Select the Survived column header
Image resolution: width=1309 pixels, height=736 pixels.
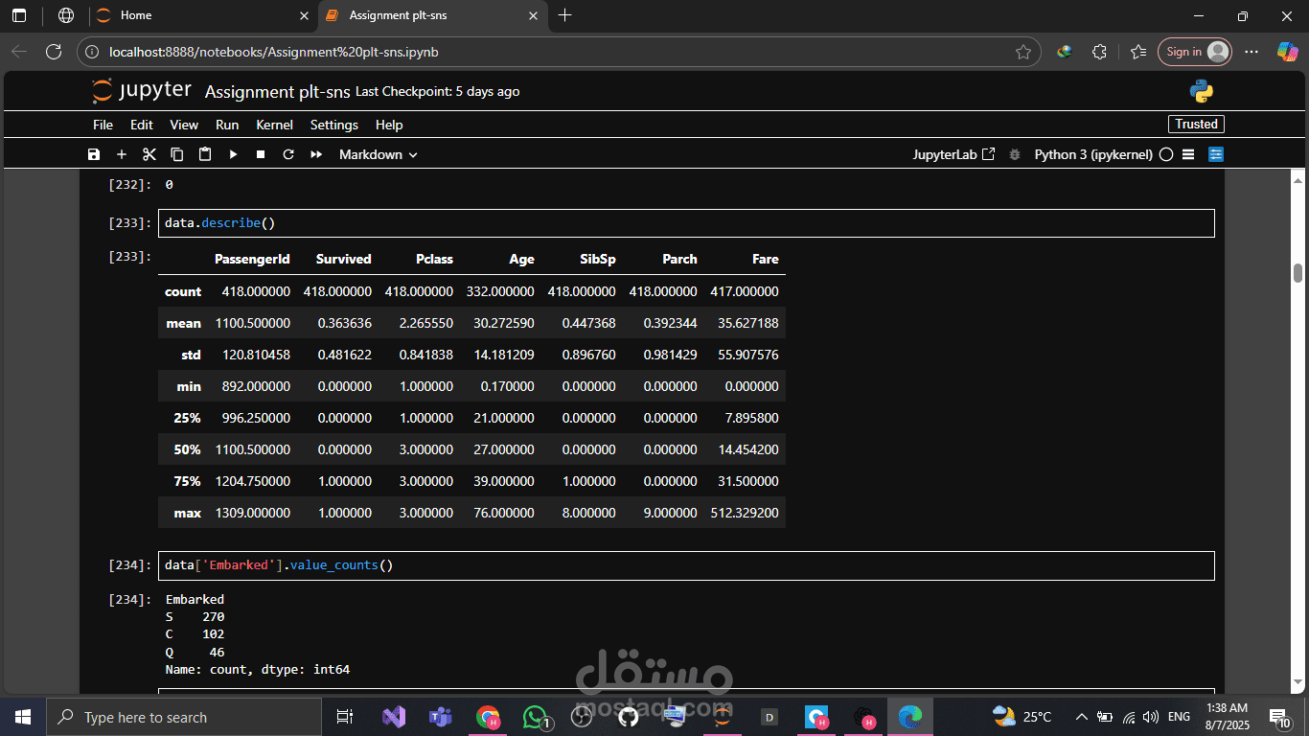pyautogui.click(x=343, y=259)
